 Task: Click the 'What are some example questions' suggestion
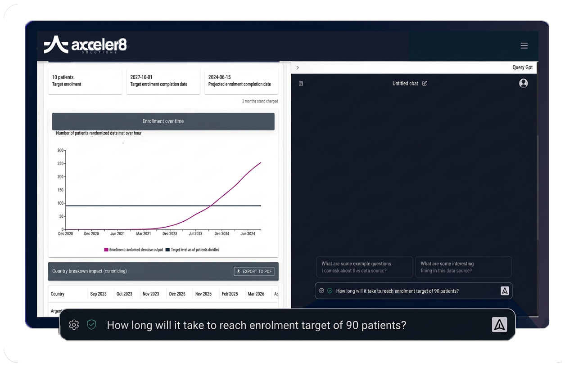tap(364, 267)
